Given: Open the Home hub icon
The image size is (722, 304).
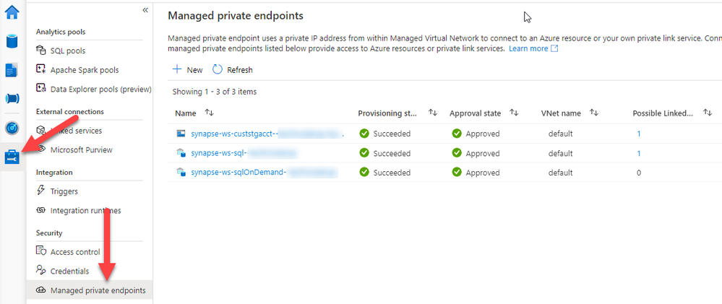Looking at the screenshot, I should (12, 12).
